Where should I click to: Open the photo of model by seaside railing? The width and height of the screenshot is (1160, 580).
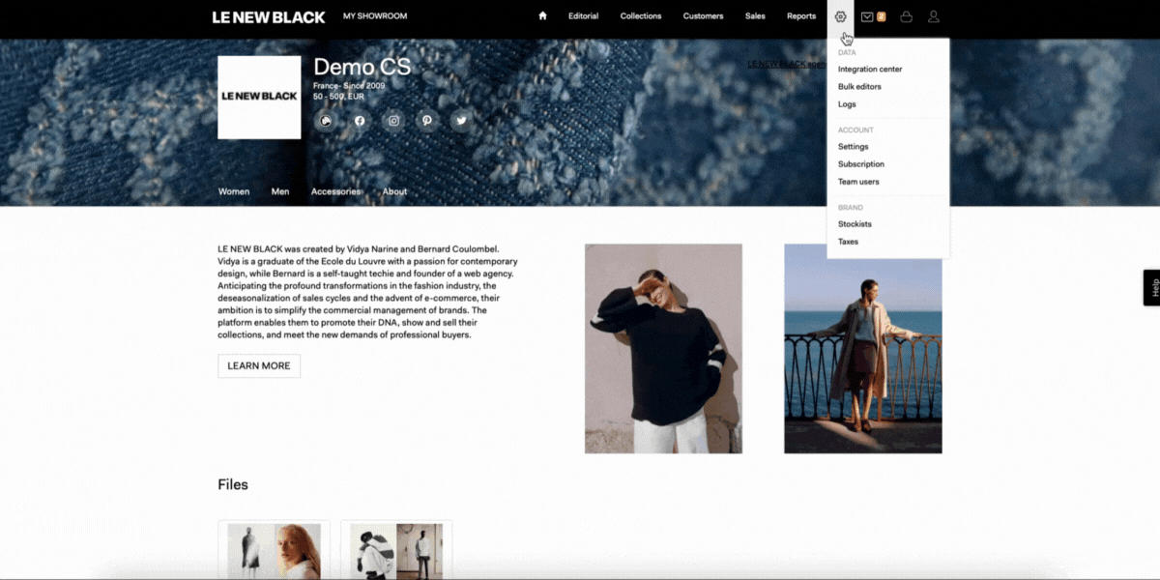(863, 348)
